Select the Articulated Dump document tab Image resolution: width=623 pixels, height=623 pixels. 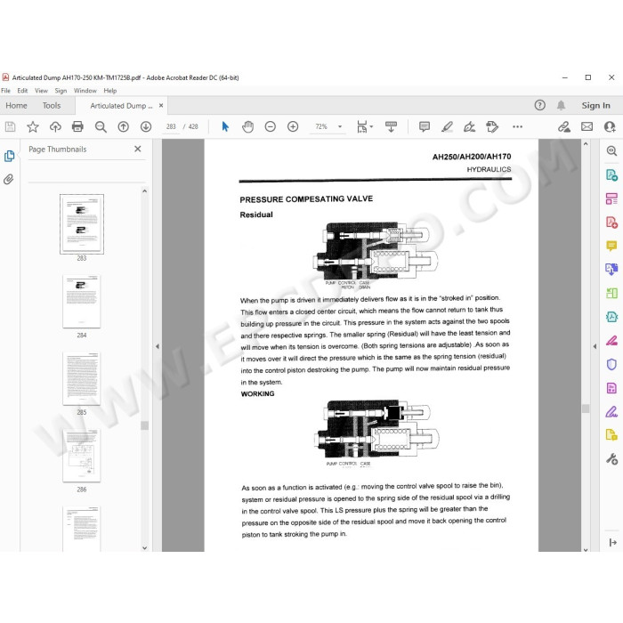pyautogui.click(x=121, y=106)
